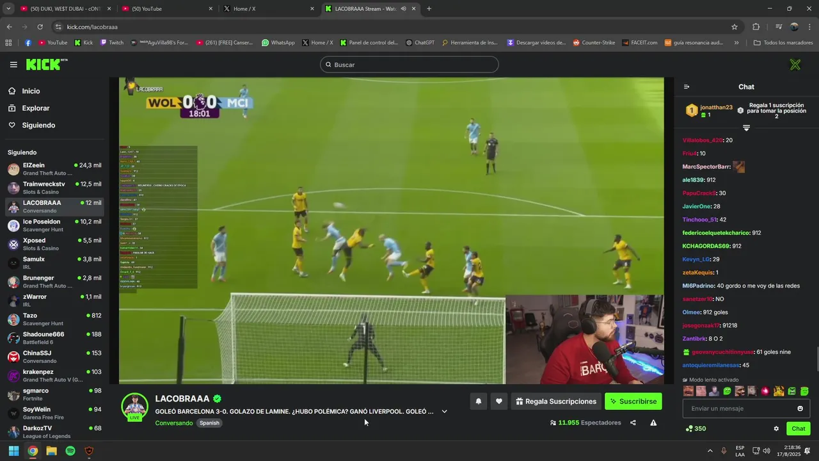Click the chat scrollbar thumb
The height and width of the screenshot is (461, 819).
click(x=816, y=359)
